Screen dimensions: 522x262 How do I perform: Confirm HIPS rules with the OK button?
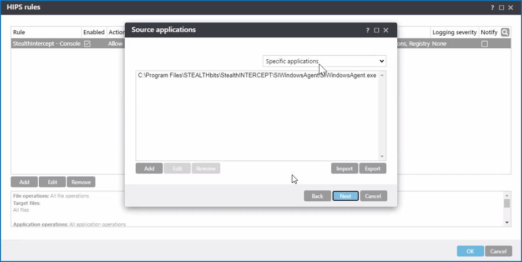(470, 251)
